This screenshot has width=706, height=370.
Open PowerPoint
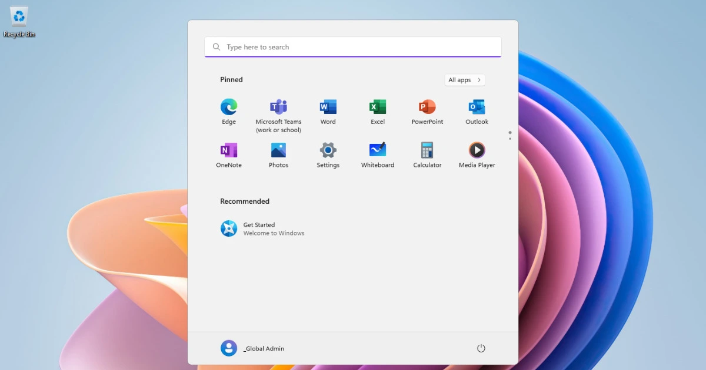tap(427, 112)
